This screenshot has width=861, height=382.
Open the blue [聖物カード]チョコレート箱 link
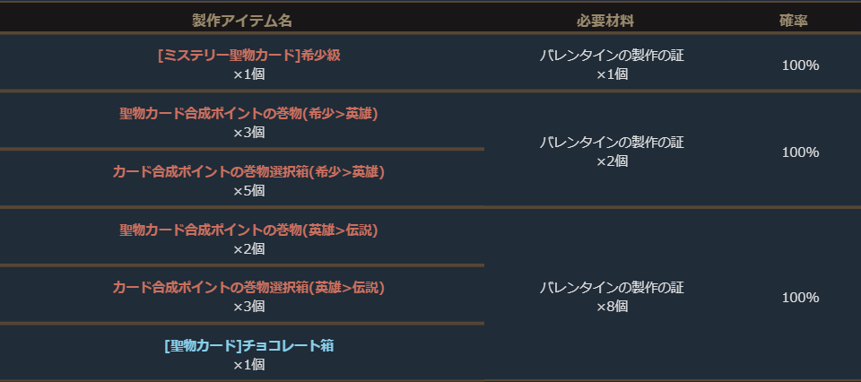[248, 346]
